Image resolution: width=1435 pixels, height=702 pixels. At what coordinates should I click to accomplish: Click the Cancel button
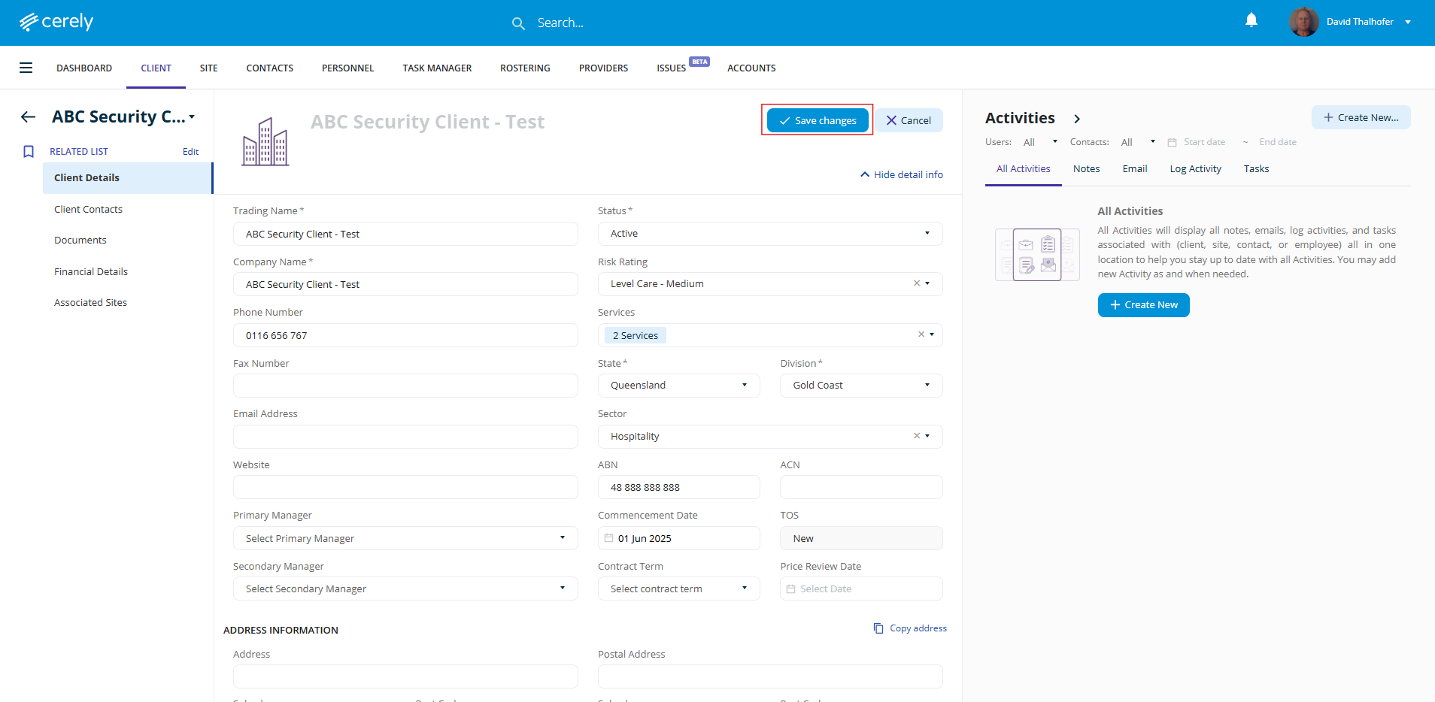[x=908, y=120]
